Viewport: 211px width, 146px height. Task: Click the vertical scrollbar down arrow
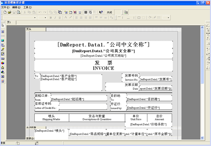pos(202,138)
